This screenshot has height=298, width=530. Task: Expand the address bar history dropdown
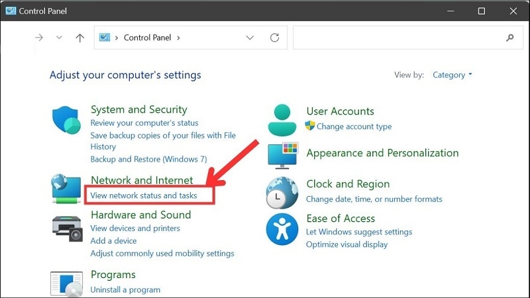point(250,38)
